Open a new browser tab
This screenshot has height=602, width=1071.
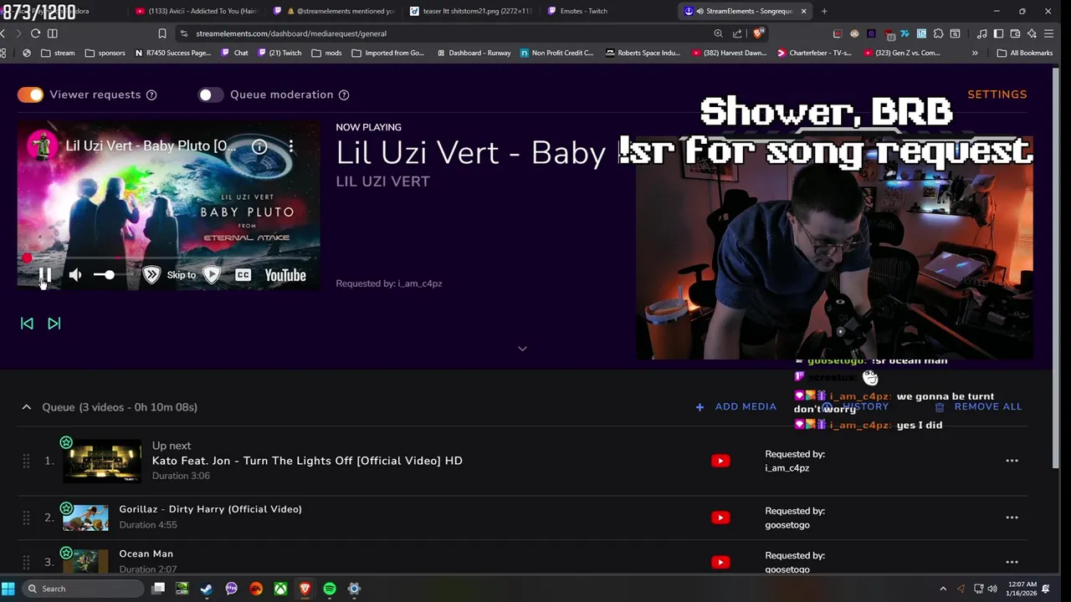[x=824, y=11]
